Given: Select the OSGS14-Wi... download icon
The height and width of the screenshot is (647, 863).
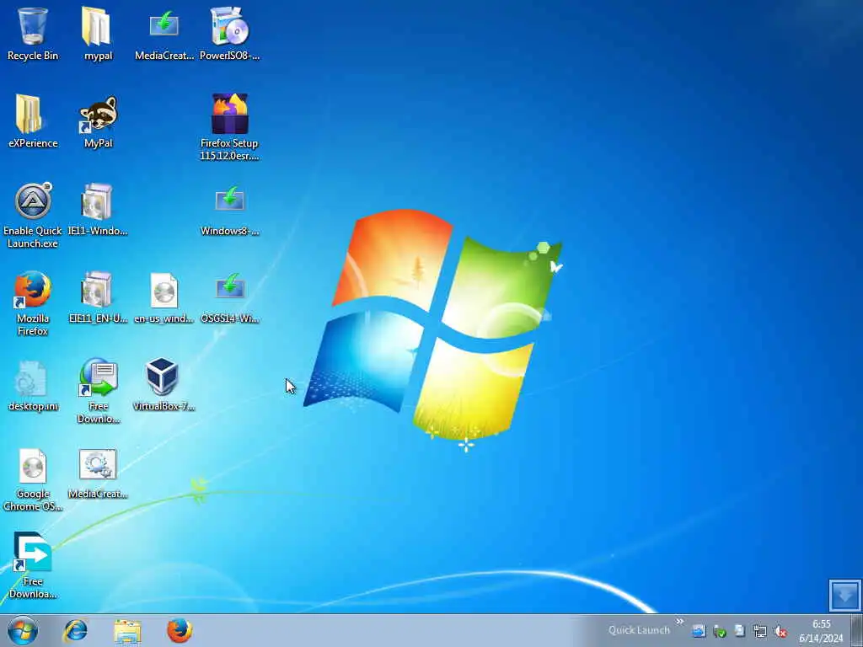Looking at the screenshot, I should pos(229,296).
